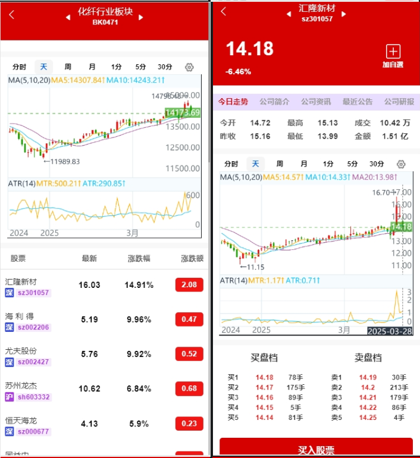
Task: Click red 0.68 change button
Action: [189, 388]
